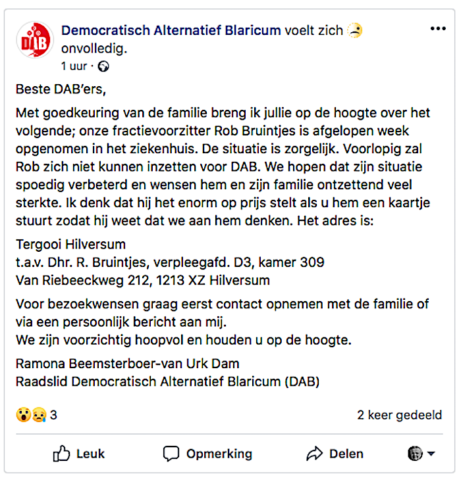Click the speech bubble comment icon
Image resolution: width=461 pixels, height=478 pixels.
[x=171, y=454]
